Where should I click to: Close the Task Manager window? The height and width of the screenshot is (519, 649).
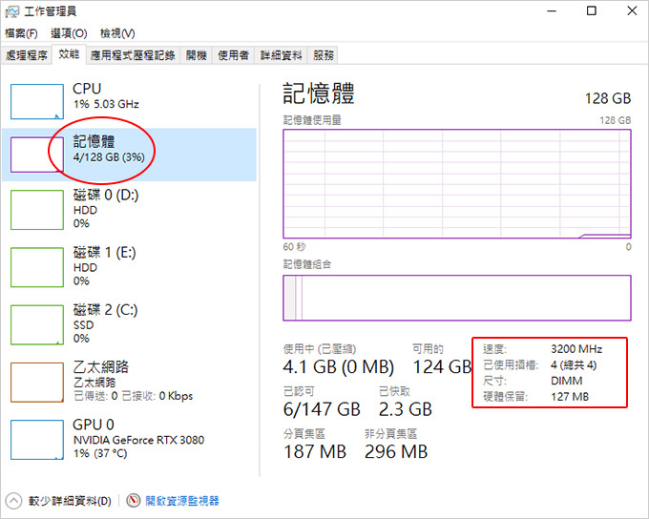[632, 11]
